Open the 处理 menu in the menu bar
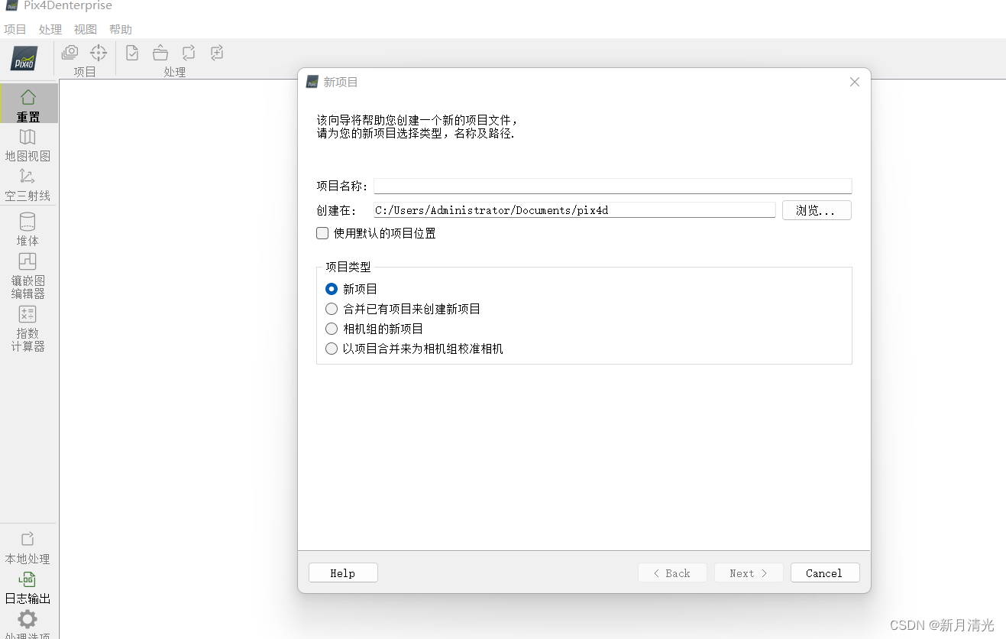This screenshot has height=639, width=1006. pos(50,30)
